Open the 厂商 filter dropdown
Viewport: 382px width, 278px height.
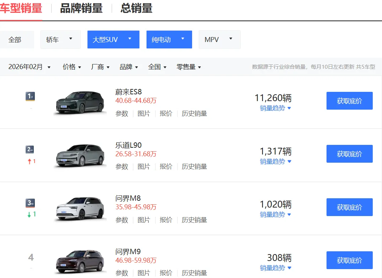[x=100, y=67]
